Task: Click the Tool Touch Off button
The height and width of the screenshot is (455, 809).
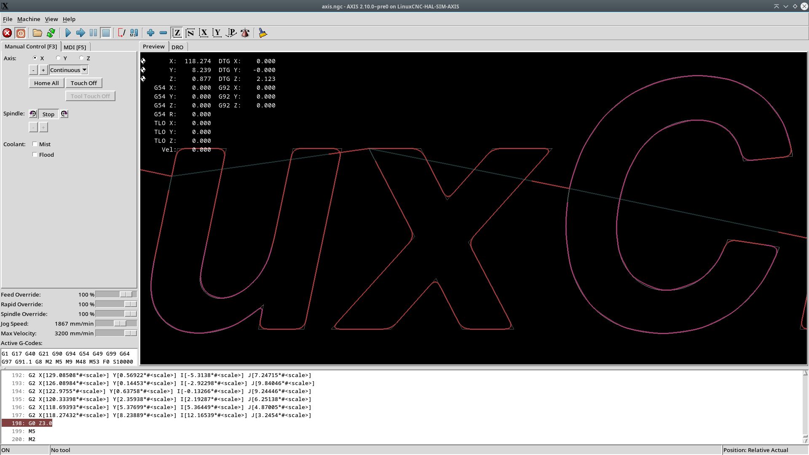Action: (x=90, y=96)
